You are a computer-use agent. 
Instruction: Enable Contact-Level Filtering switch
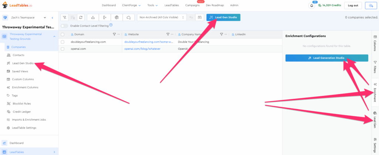[64, 25]
